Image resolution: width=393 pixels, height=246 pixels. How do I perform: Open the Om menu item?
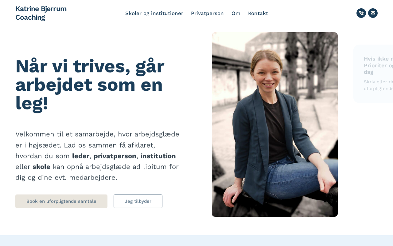[x=236, y=13]
